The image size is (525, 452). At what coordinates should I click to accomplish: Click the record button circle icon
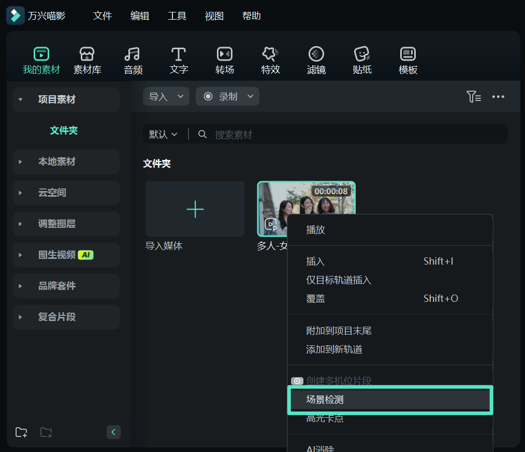[208, 96]
